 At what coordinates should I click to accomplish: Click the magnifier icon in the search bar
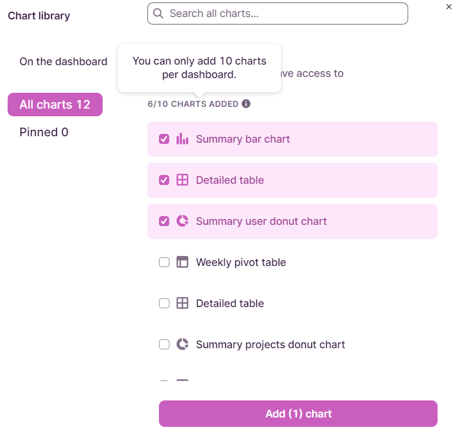click(x=158, y=14)
